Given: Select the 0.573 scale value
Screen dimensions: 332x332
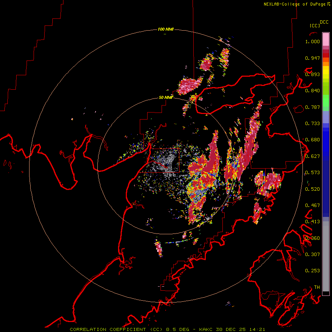Looking at the screenshot, I should coord(312,173).
